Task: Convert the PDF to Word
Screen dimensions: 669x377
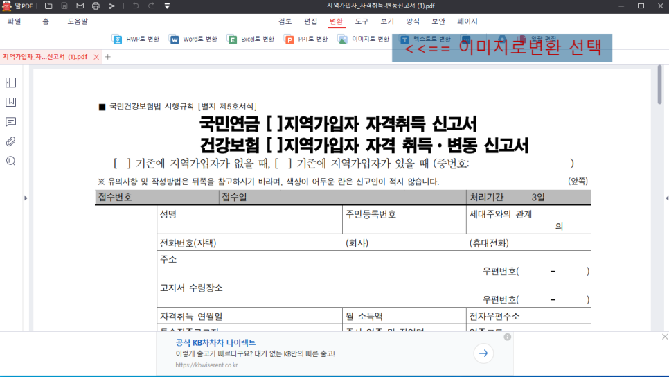Action: 193,40
